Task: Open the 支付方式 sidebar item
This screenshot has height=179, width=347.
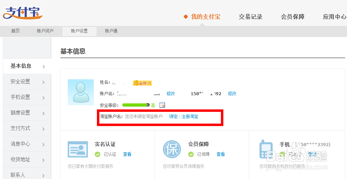Action: (x=27, y=128)
